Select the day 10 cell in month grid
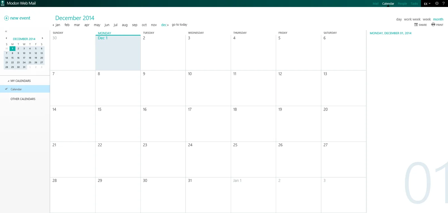 coord(208,88)
